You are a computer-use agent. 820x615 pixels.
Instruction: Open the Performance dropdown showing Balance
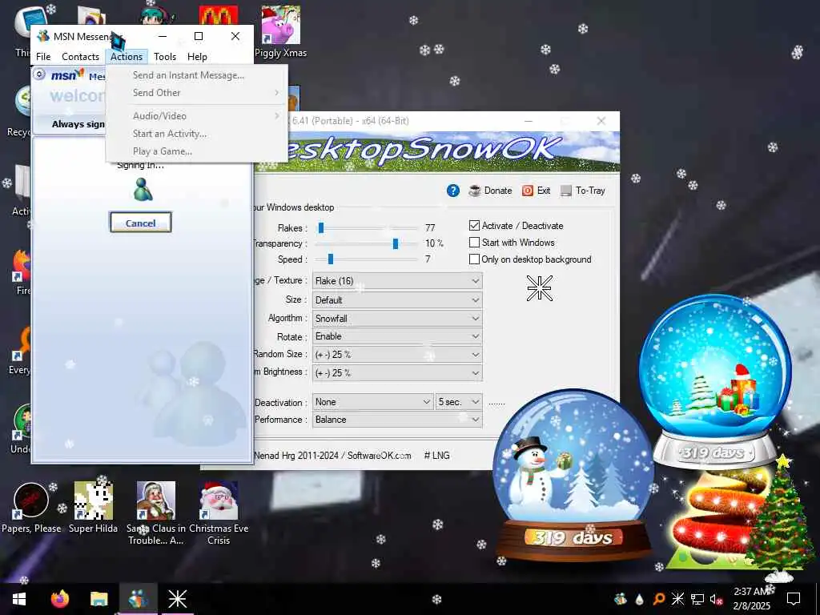click(x=397, y=420)
